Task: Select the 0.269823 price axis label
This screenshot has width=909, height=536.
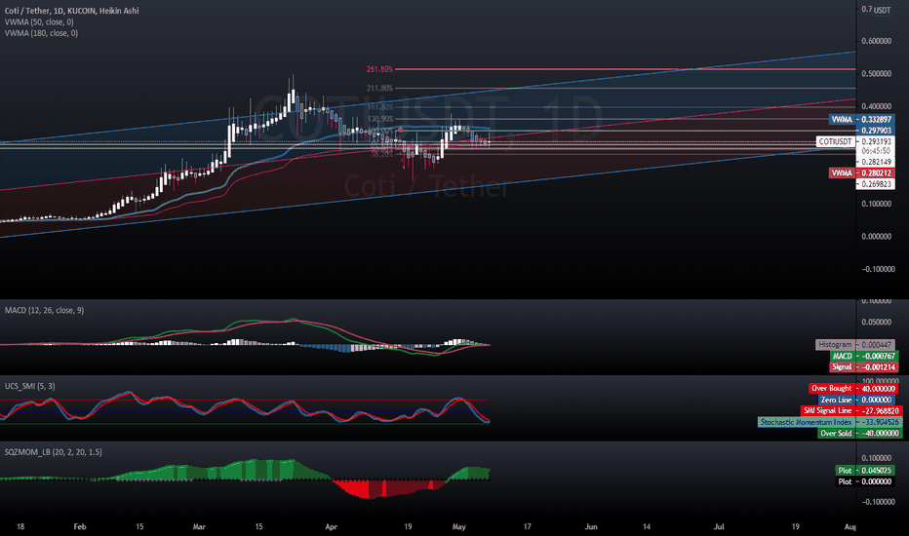Action: point(876,183)
